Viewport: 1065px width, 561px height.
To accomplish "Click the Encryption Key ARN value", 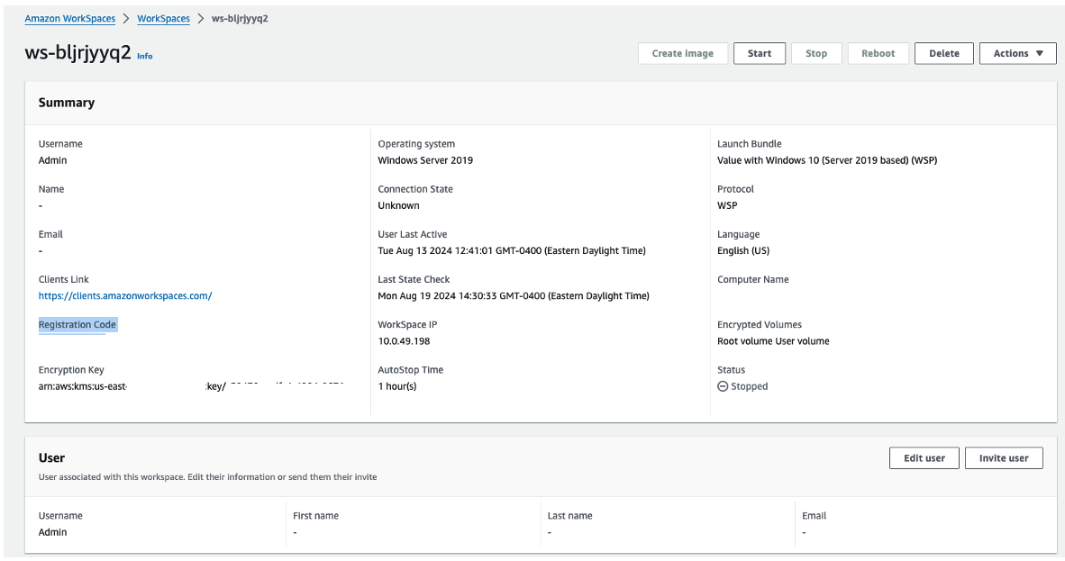I will [x=192, y=386].
